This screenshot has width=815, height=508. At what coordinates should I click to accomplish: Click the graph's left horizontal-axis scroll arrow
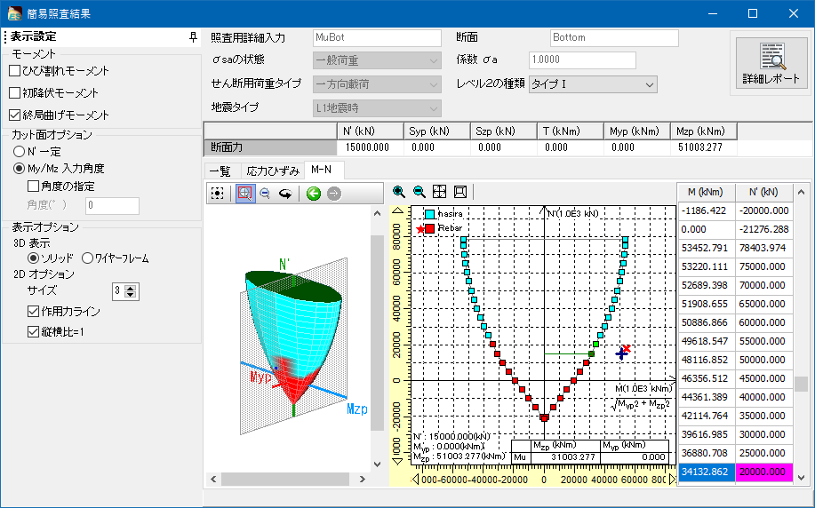tap(415, 480)
